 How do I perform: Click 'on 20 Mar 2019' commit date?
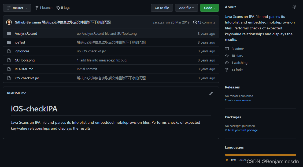(178, 22)
